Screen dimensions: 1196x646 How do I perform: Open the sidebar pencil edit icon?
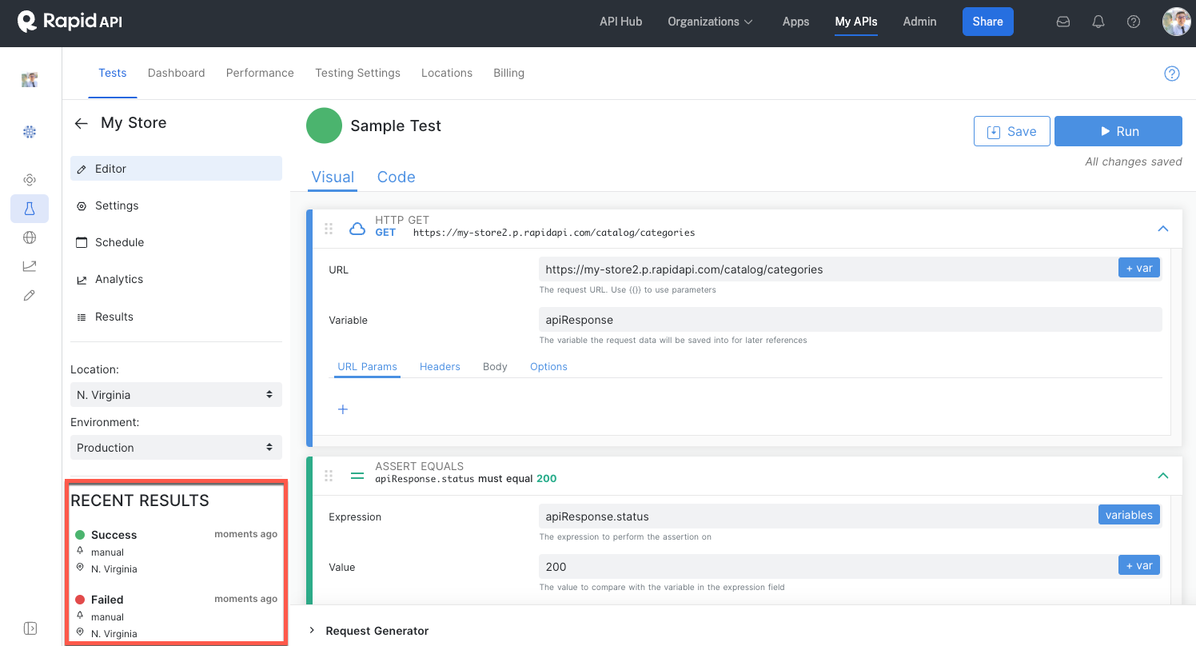click(x=30, y=295)
